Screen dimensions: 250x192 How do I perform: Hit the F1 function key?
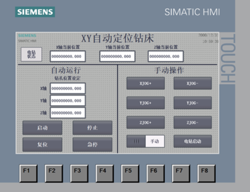[x=28, y=173]
